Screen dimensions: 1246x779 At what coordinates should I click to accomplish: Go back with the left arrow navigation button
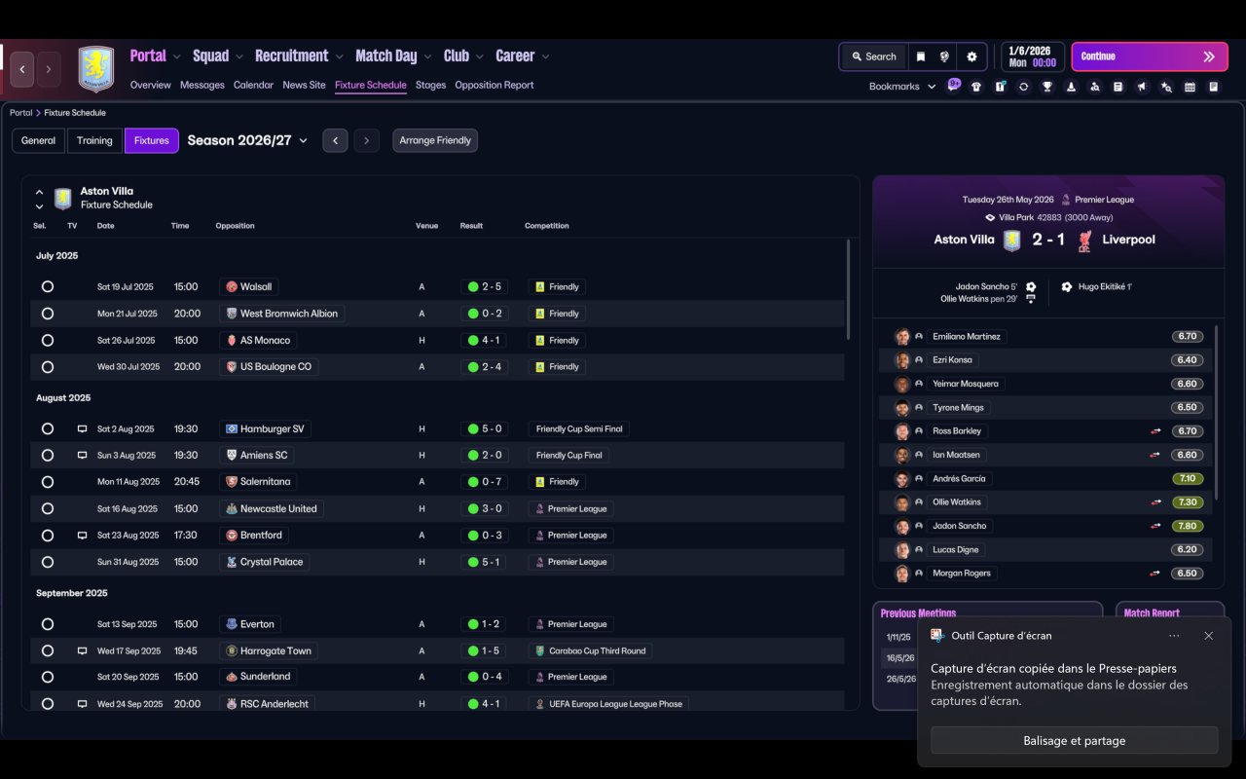coord(22,69)
